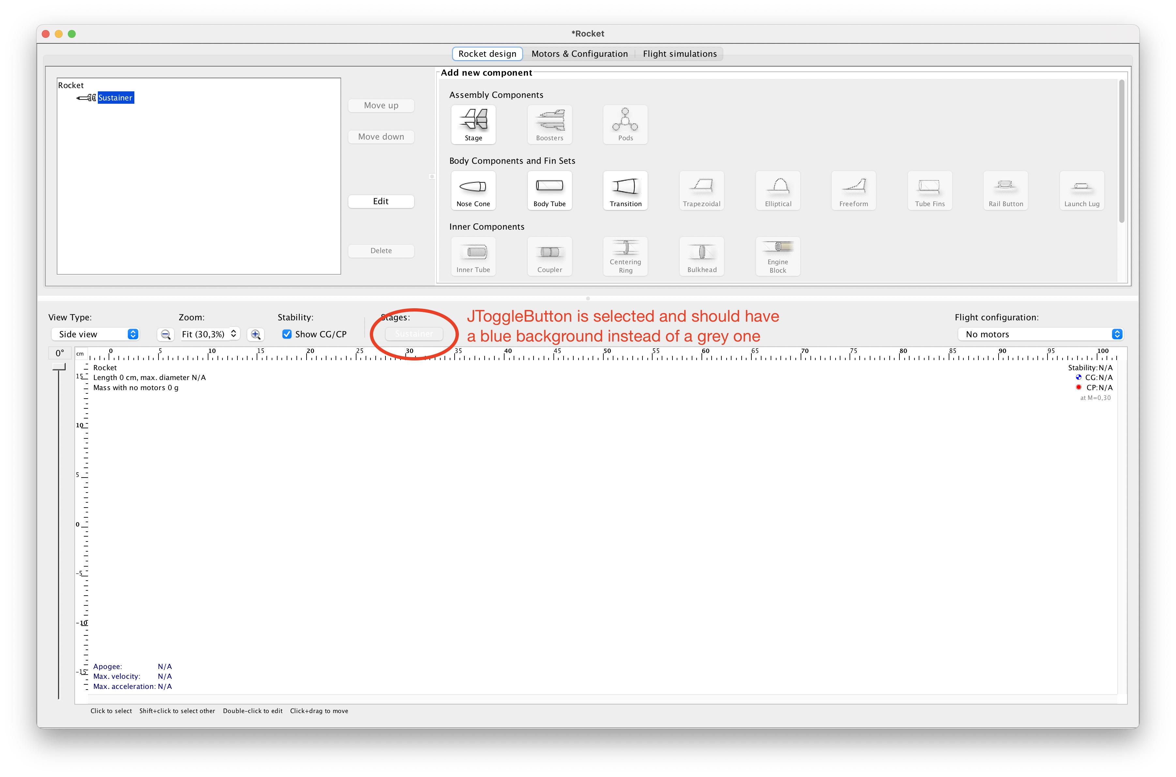Click the 'Apogee:' label in design view

(108, 666)
